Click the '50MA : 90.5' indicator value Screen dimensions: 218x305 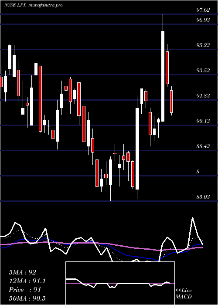click(27, 298)
